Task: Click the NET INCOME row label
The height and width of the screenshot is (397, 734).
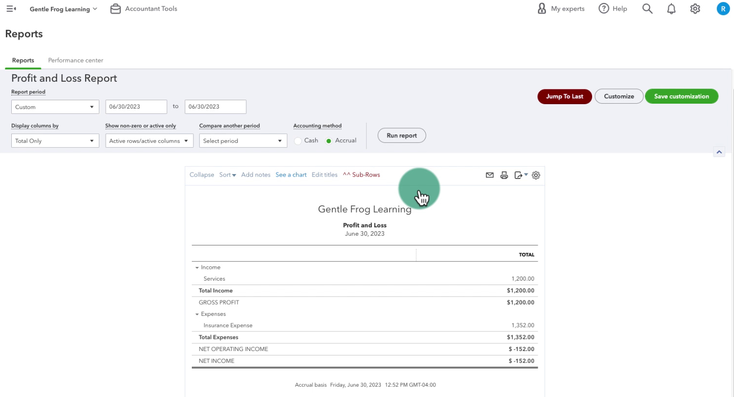Action: point(216,361)
